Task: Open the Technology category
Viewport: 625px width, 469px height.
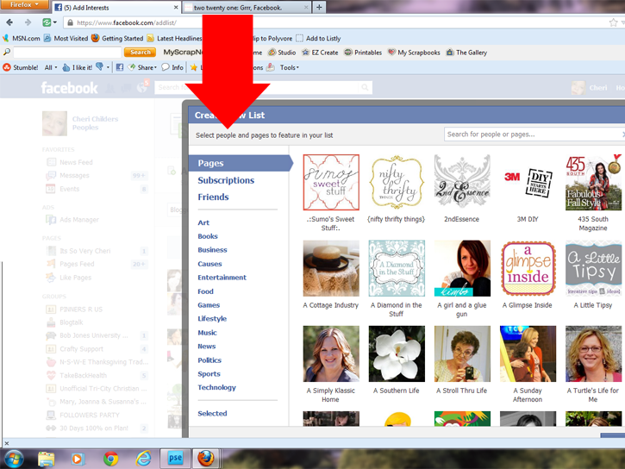Action: click(216, 388)
